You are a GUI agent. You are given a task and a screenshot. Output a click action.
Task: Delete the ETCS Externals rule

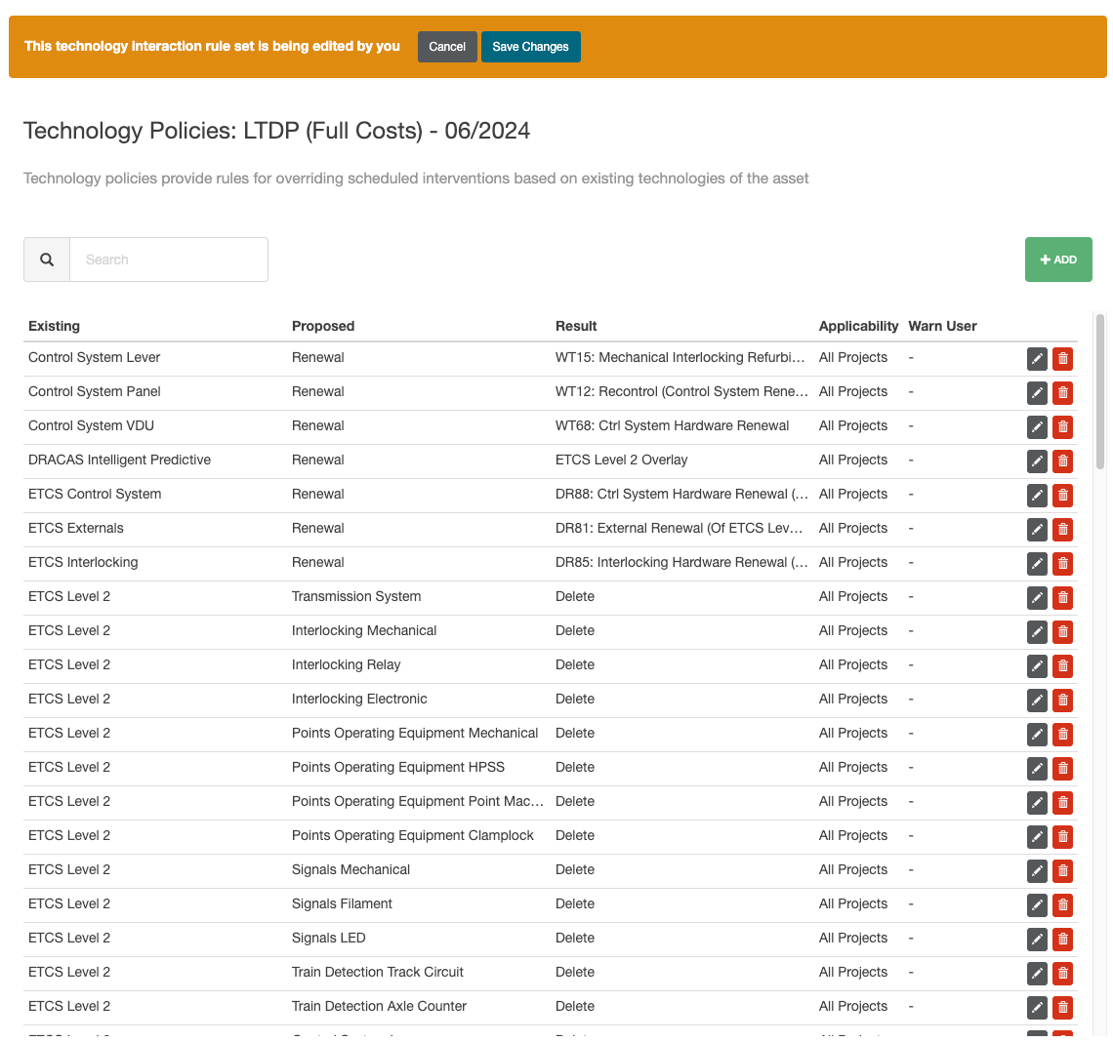pos(1063,529)
